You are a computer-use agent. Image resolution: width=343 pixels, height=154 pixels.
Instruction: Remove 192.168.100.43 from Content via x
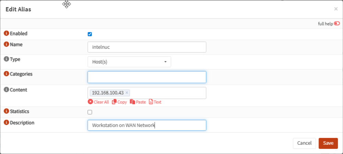click(x=127, y=93)
